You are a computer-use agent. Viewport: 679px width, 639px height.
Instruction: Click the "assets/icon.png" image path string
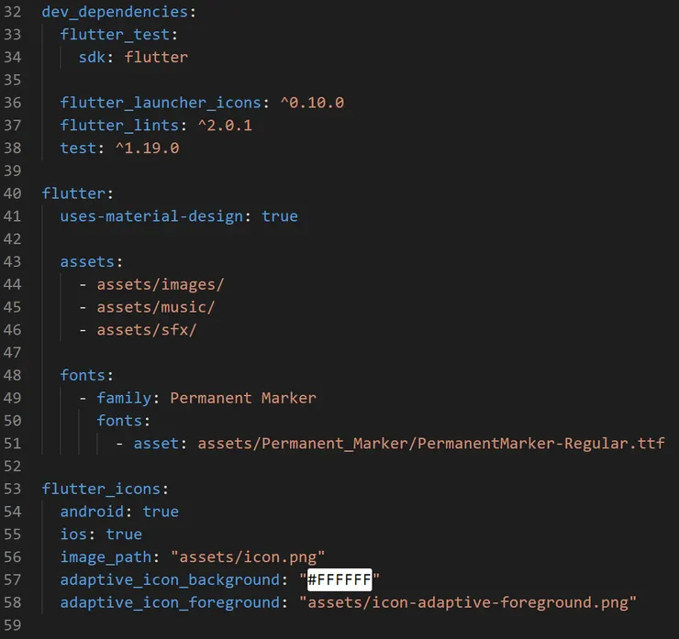[248, 556]
